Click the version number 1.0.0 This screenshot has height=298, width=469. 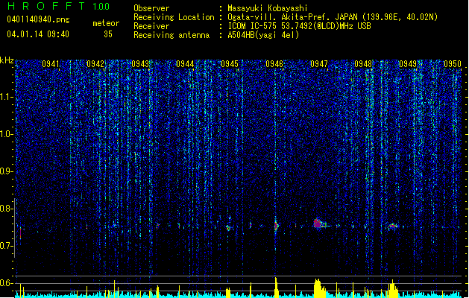point(101,6)
